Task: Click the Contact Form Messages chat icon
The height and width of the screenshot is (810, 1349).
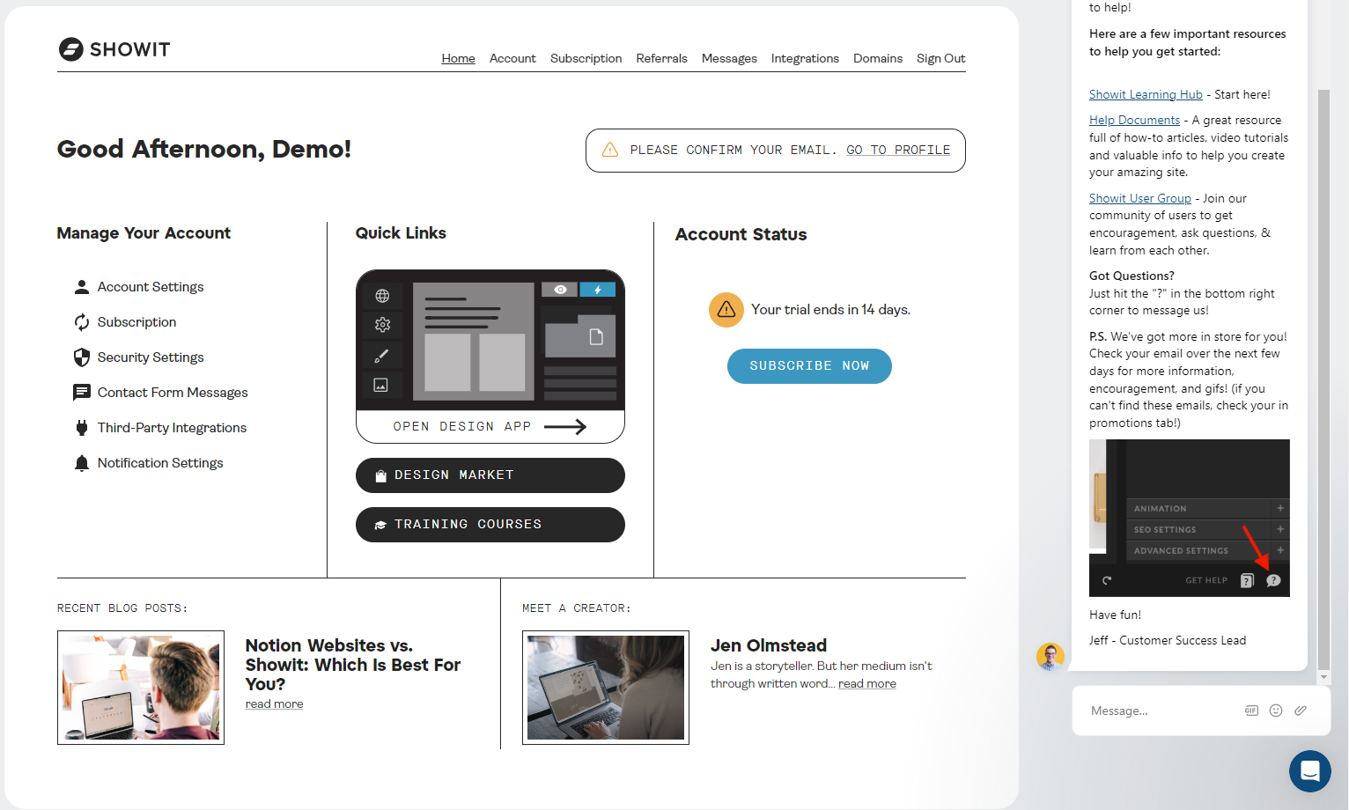Action: click(x=82, y=393)
